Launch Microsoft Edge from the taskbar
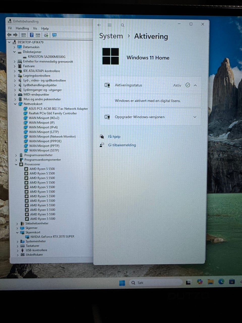 click(x=221, y=281)
